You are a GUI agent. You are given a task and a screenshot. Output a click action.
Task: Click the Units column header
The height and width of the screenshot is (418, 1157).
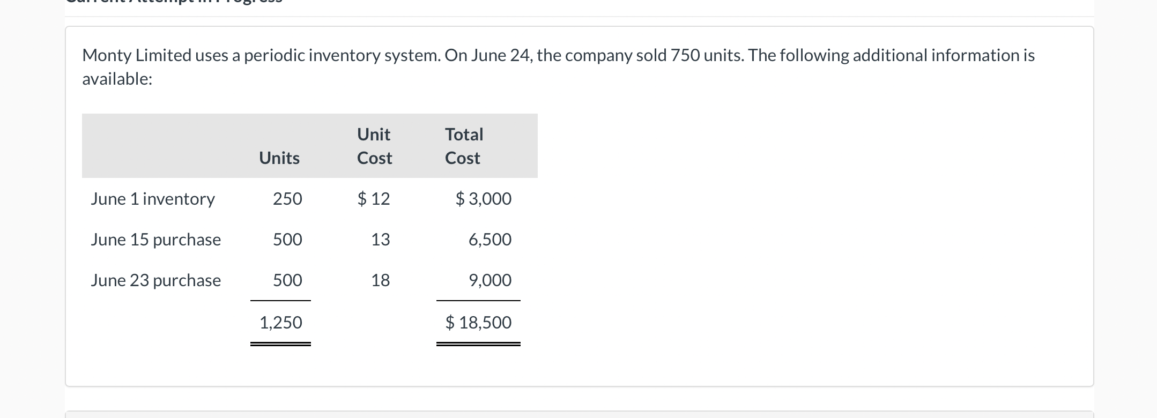pos(279,158)
